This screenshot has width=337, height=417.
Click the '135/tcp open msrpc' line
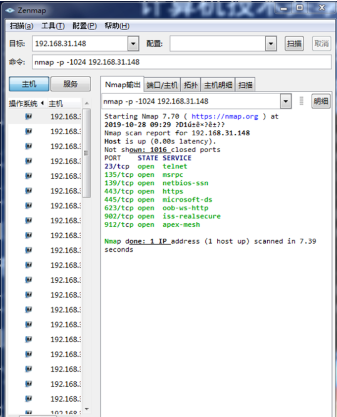(x=144, y=175)
